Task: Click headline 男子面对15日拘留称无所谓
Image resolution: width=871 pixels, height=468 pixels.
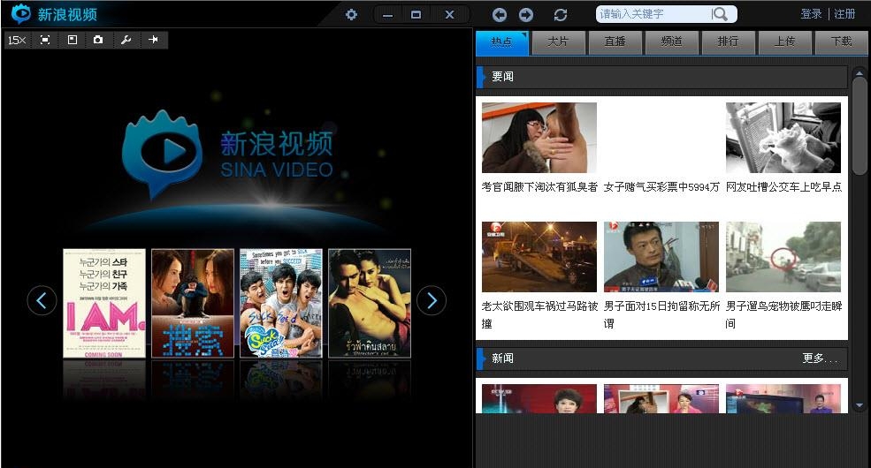Action: [x=661, y=314]
